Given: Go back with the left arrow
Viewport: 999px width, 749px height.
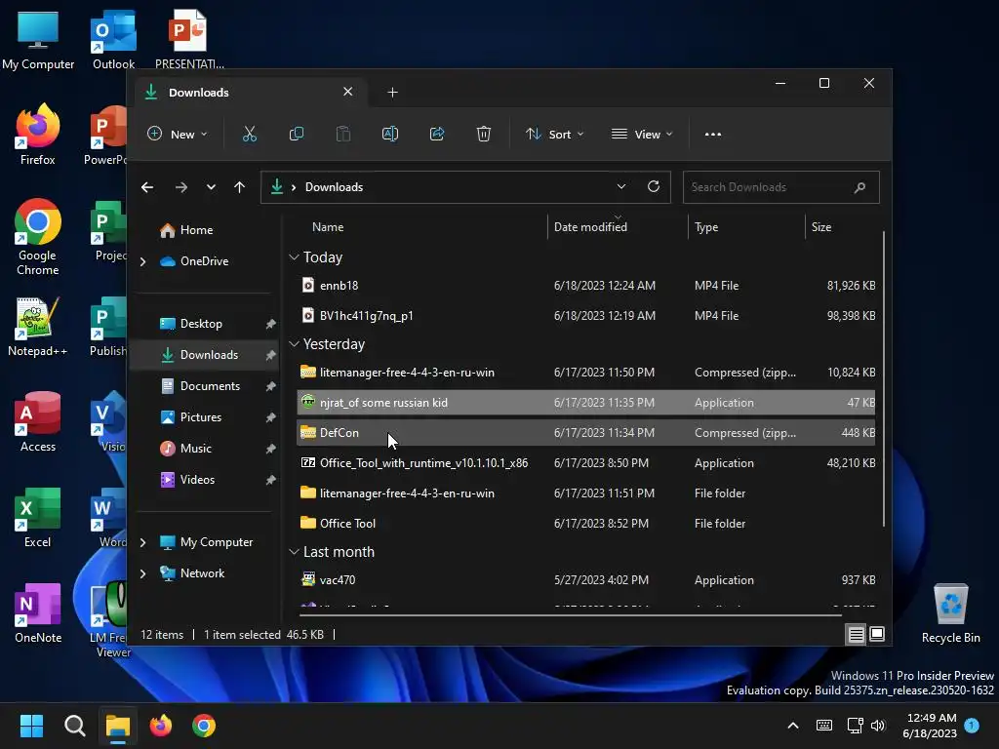Looking at the screenshot, I should pyautogui.click(x=147, y=187).
